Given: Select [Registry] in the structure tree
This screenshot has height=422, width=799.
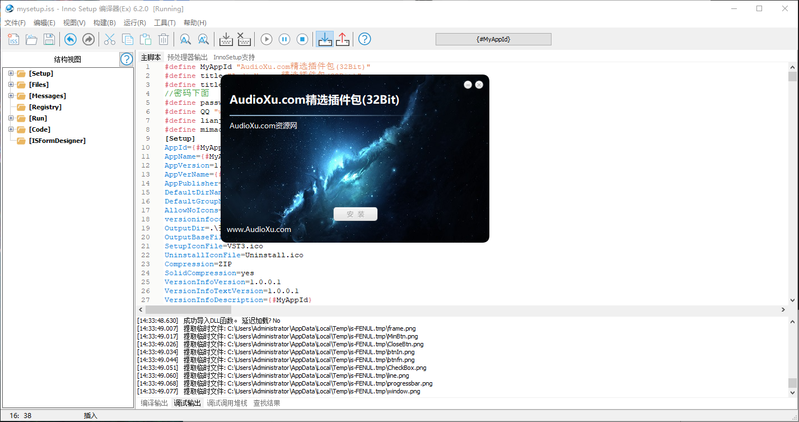Looking at the screenshot, I should click(45, 107).
